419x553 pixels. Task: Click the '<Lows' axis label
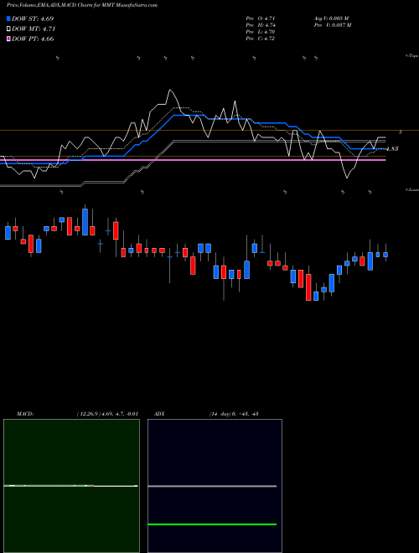click(x=412, y=189)
